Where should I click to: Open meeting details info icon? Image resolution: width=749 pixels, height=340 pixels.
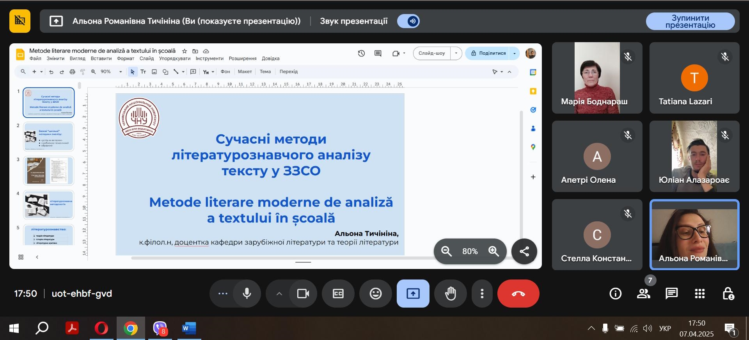pos(616,293)
